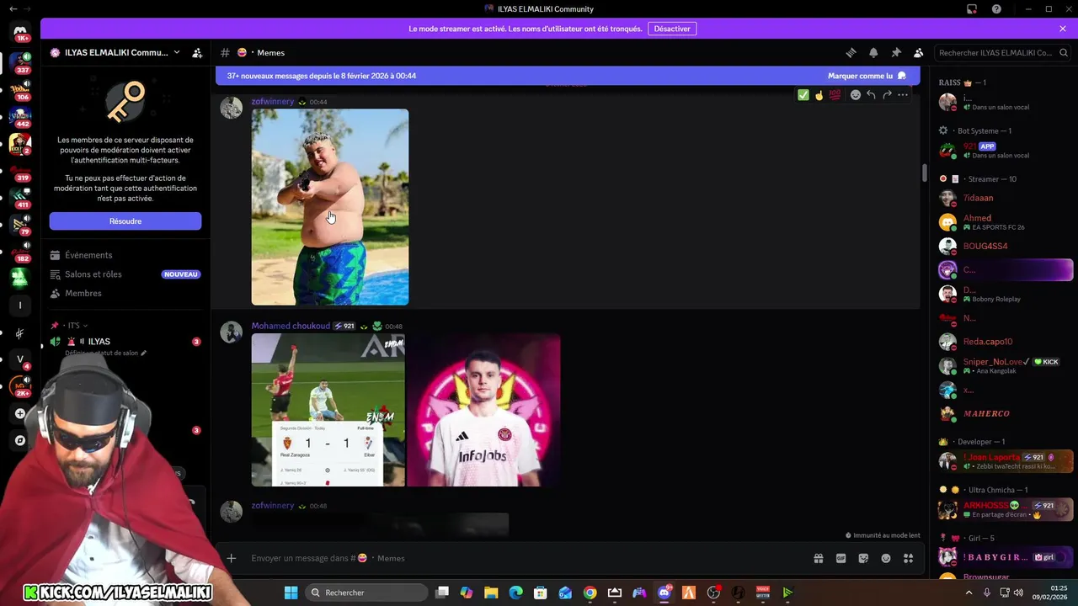Open more options for zofwinnery's message
The width and height of the screenshot is (1078, 606).
coord(903,95)
